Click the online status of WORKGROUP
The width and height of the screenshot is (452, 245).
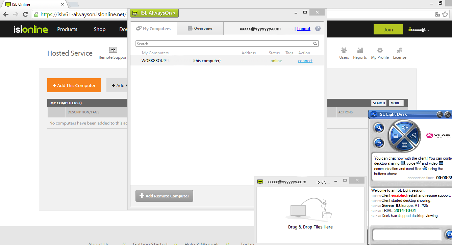click(x=276, y=61)
